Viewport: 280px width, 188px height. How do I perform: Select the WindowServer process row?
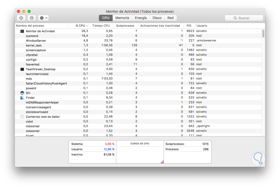138,41
